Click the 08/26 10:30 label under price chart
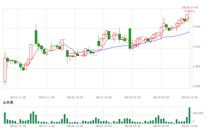Screen dimensions: 207x131 (75, 97)
